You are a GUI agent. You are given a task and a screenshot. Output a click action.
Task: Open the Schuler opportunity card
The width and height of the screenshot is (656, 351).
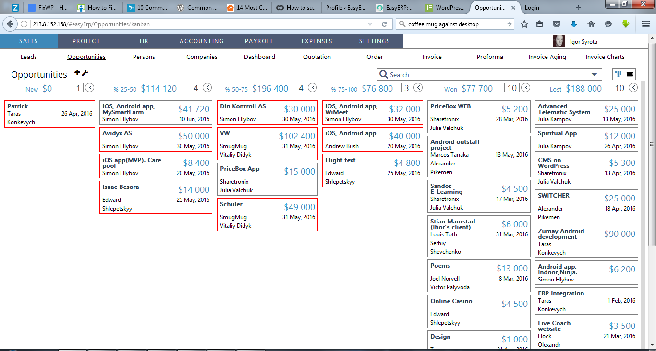click(x=267, y=214)
